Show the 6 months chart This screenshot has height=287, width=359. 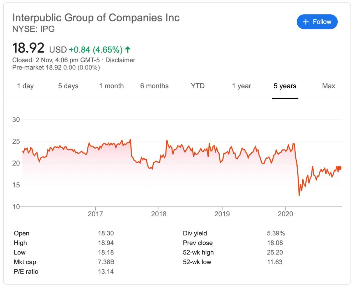click(x=154, y=86)
